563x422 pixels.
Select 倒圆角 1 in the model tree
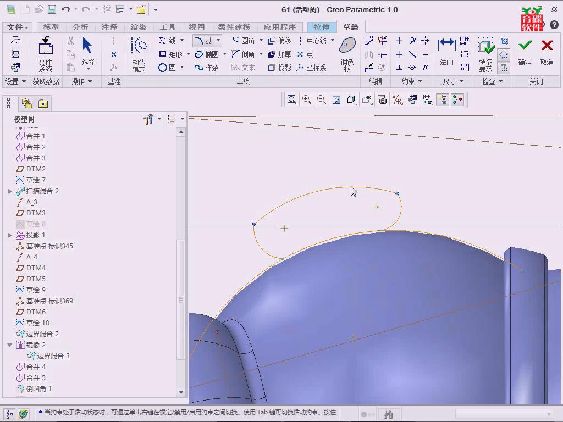[35, 388]
